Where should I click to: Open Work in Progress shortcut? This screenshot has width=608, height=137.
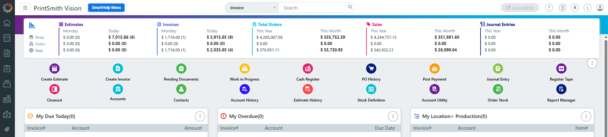tap(245, 72)
